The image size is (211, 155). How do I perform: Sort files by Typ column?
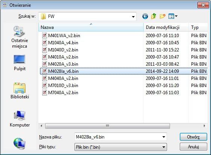pos(198,27)
